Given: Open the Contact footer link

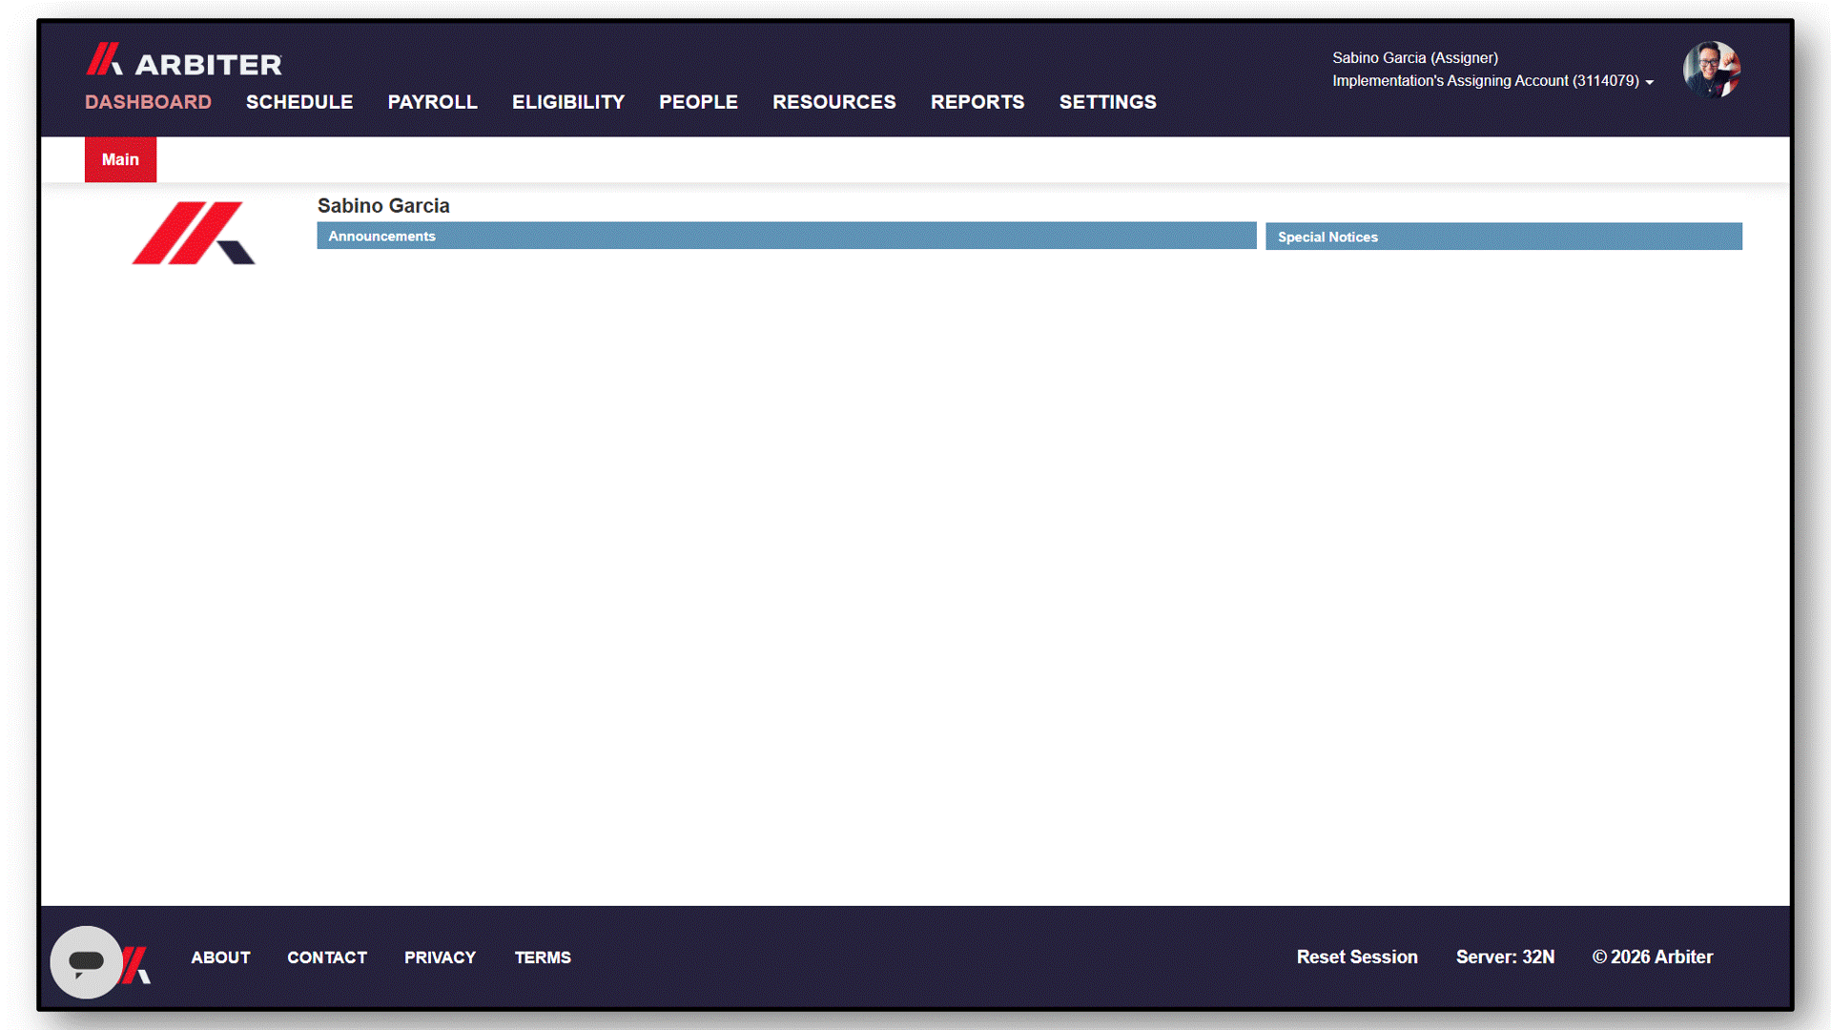Looking at the screenshot, I should coord(327,958).
